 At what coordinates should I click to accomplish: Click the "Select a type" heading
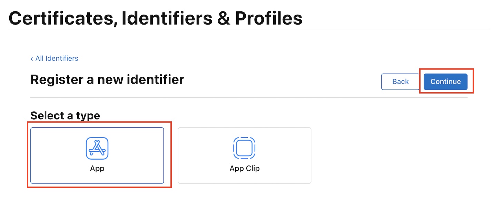tap(65, 115)
